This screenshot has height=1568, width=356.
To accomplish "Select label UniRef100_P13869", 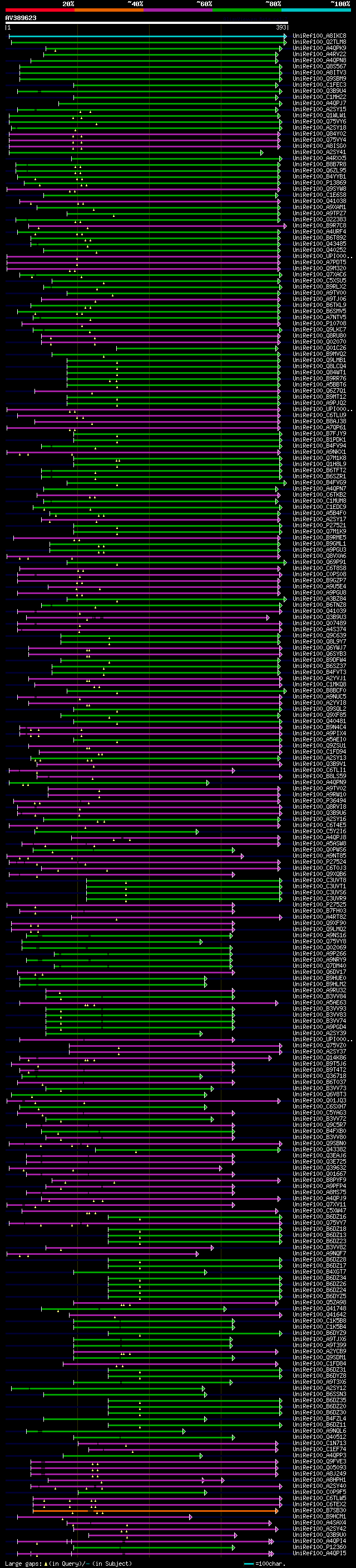I will (x=319, y=182).
